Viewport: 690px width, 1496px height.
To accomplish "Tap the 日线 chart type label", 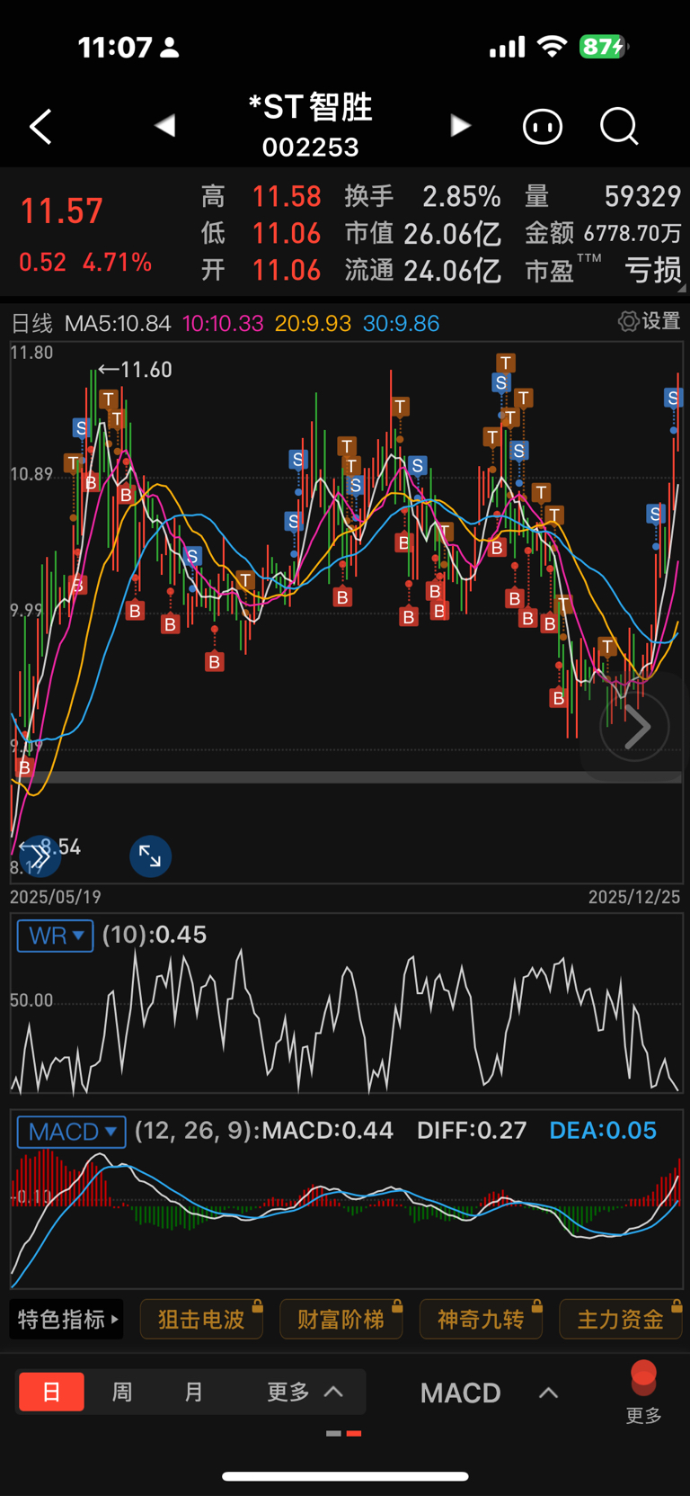I will click(x=31, y=323).
